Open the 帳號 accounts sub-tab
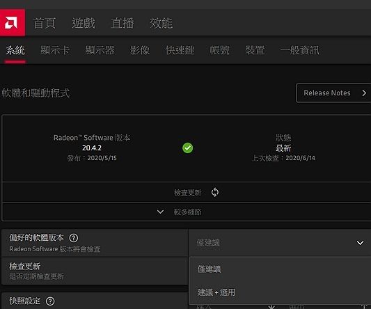This screenshot has width=371, height=309. (x=219, y=50)
